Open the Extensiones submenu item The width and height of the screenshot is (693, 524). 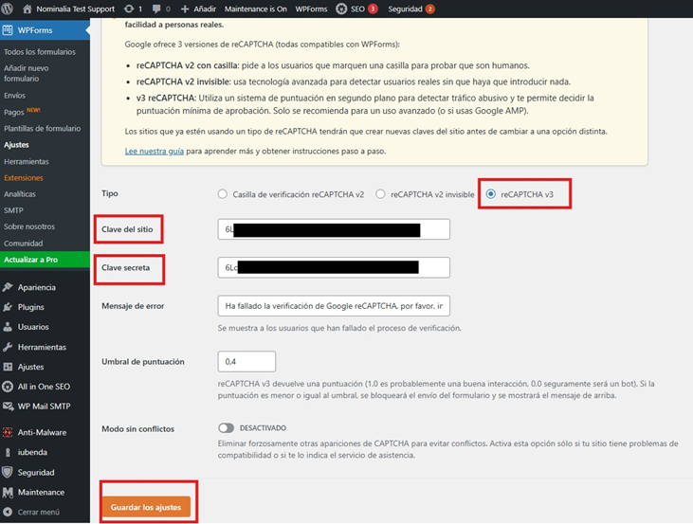coord(24,177)
